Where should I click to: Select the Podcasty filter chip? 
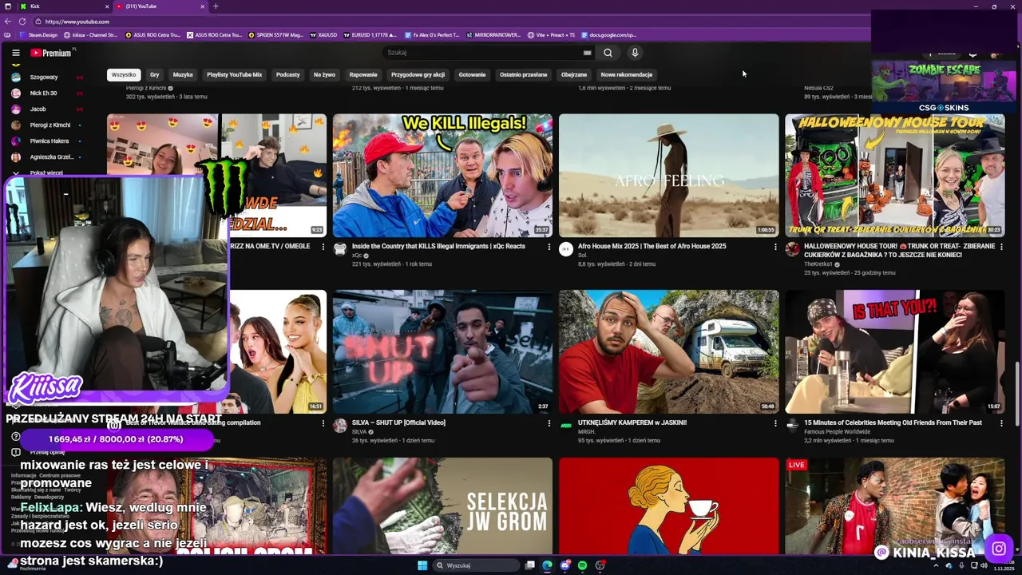click(x=287, y=74)
